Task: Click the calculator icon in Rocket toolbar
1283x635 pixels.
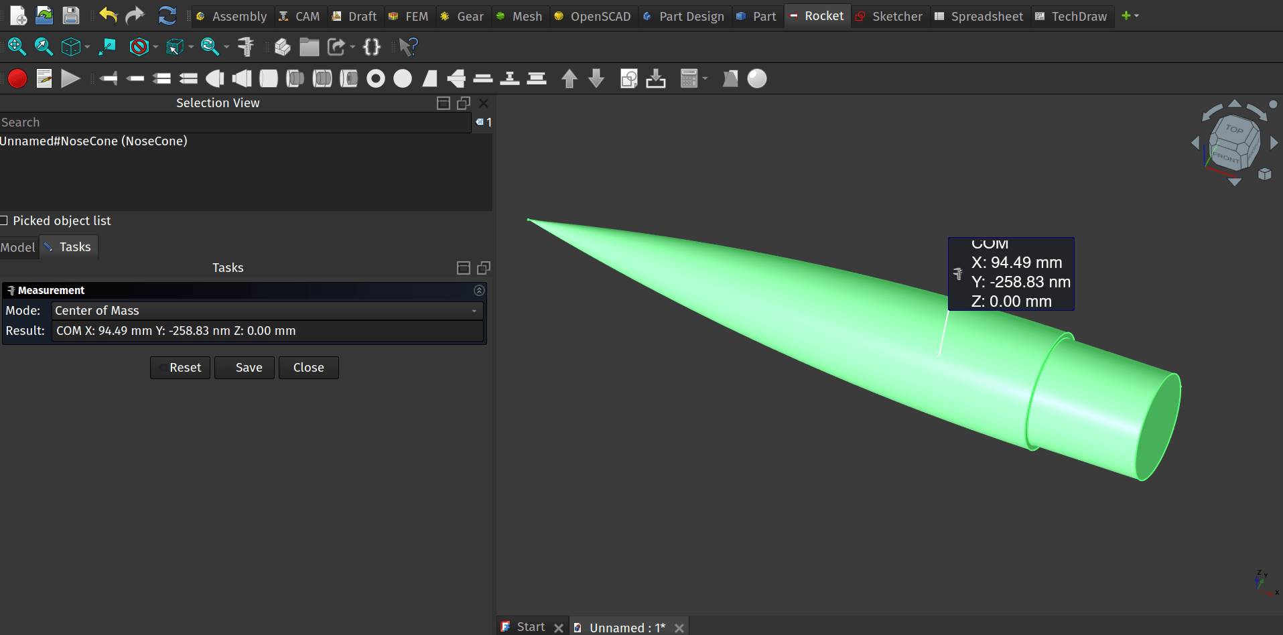Action: [689, 79]
